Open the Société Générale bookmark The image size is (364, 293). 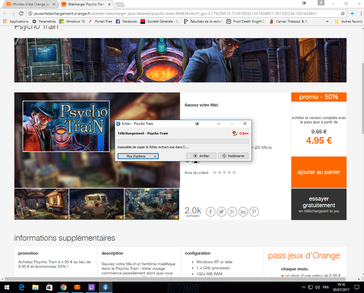160,21
